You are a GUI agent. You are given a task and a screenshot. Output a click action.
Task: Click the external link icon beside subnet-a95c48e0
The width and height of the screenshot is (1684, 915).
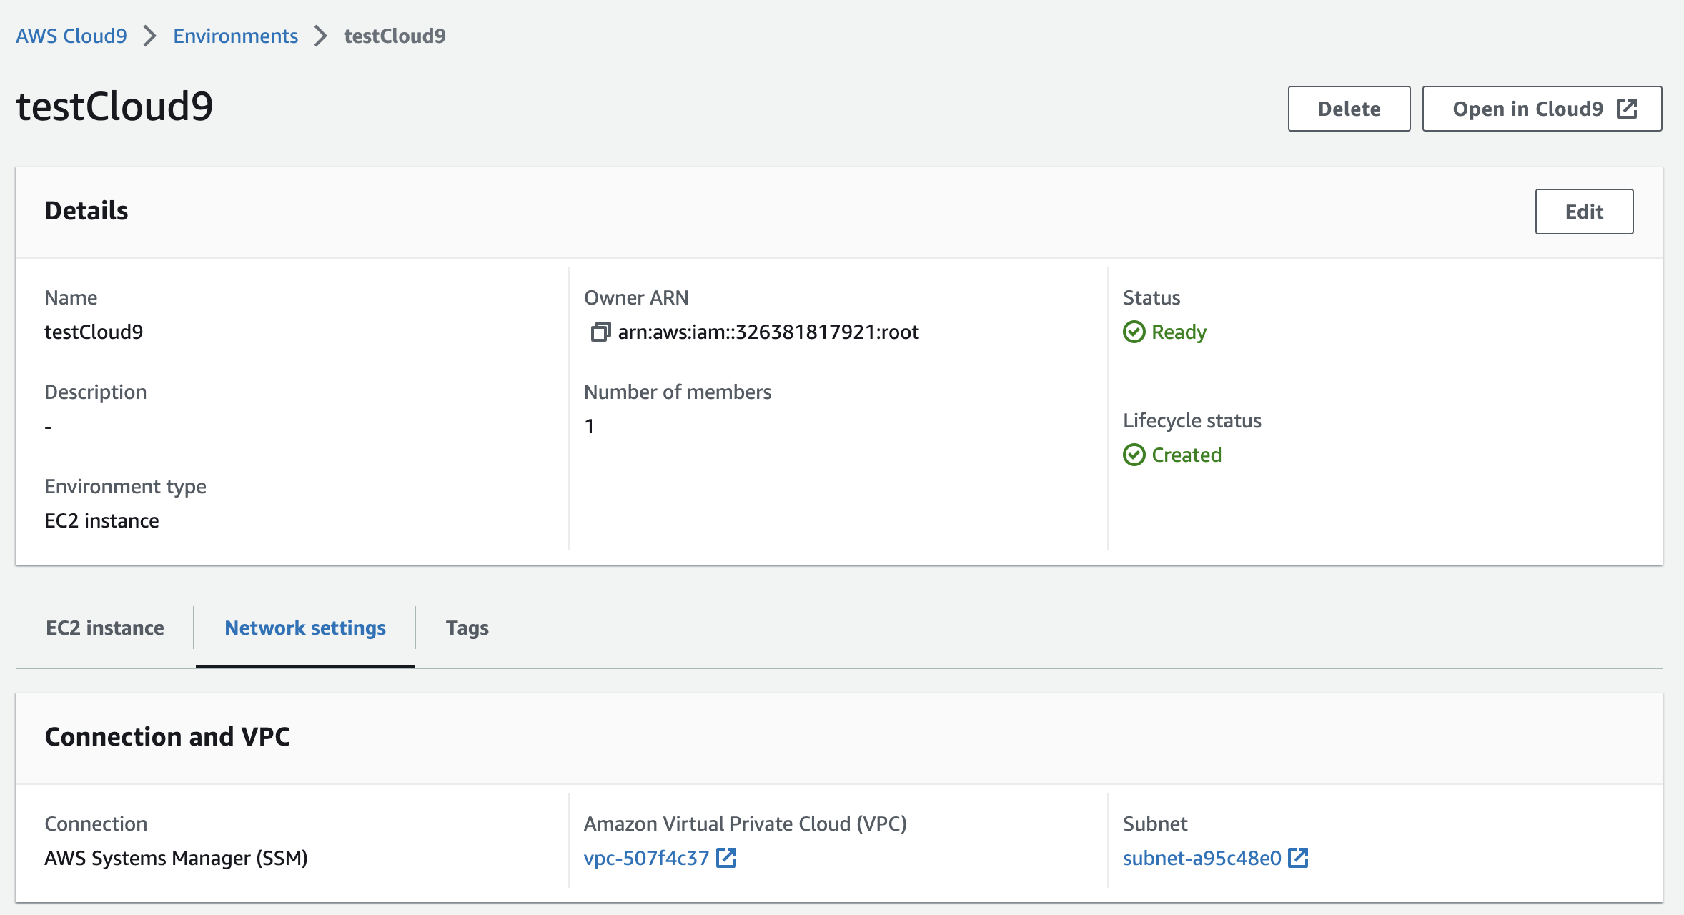point(1298,858)
